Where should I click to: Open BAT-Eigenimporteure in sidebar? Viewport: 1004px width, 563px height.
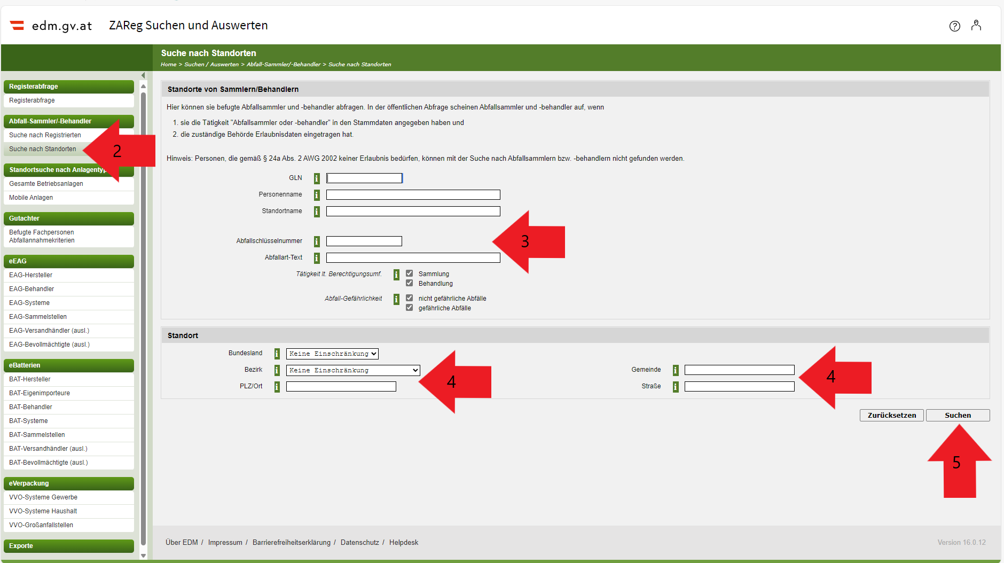69,393
